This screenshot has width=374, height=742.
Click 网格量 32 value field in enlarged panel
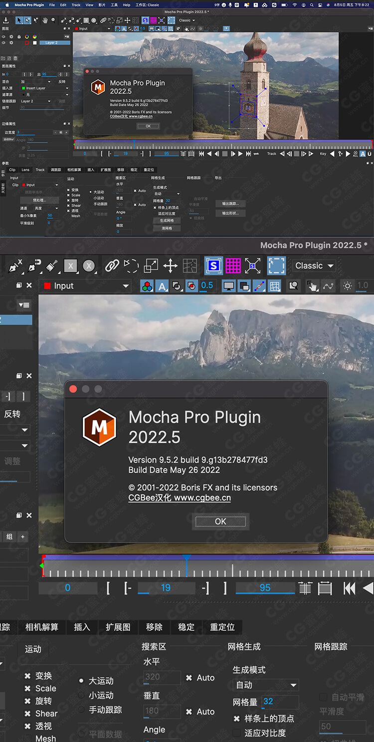[280, 702]
